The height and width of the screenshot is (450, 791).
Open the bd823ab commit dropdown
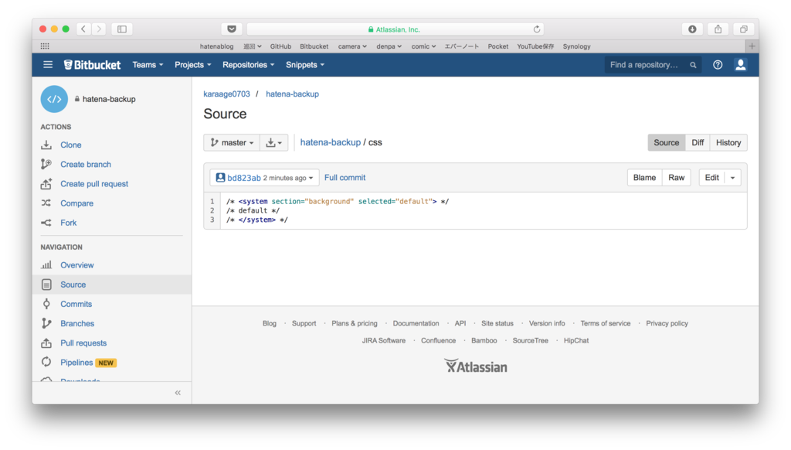[x=264, y=178]
